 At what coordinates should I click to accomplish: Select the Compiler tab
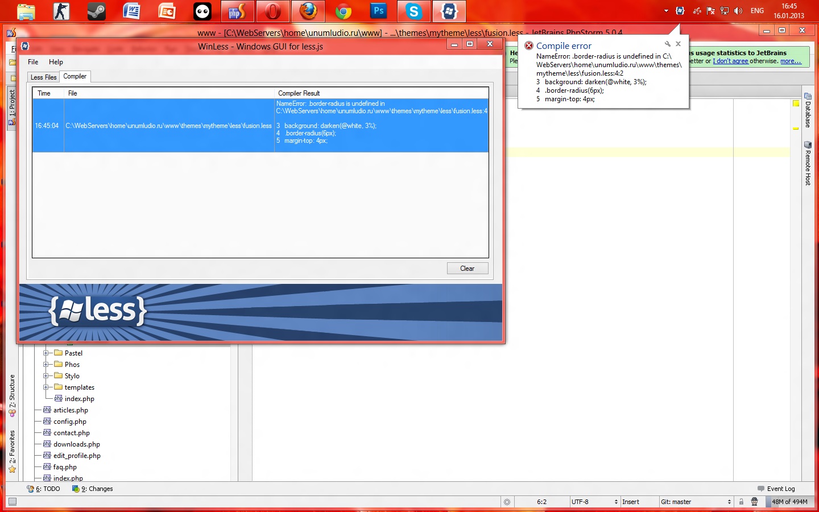click(x=75, y=76)
